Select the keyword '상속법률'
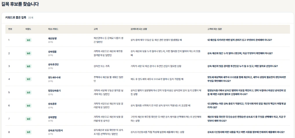Screen dimensions: 295x138 (52, 52)
